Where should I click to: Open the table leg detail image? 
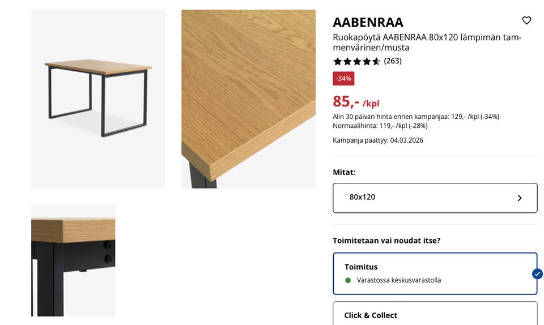(x=73, y=260)
